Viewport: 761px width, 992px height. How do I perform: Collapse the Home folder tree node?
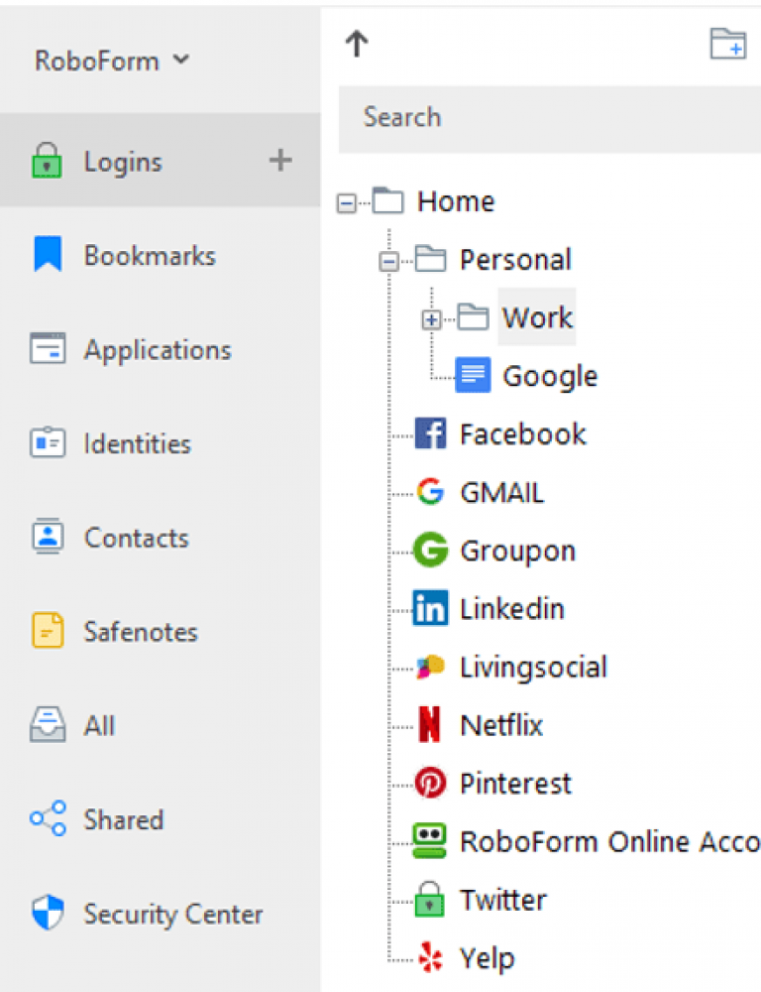click(346, 203)
